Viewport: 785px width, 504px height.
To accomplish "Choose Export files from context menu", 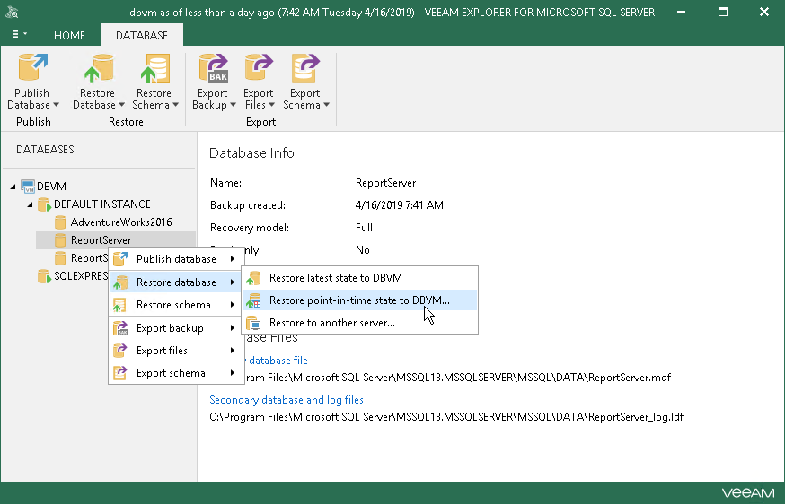I will pos(176,351).
